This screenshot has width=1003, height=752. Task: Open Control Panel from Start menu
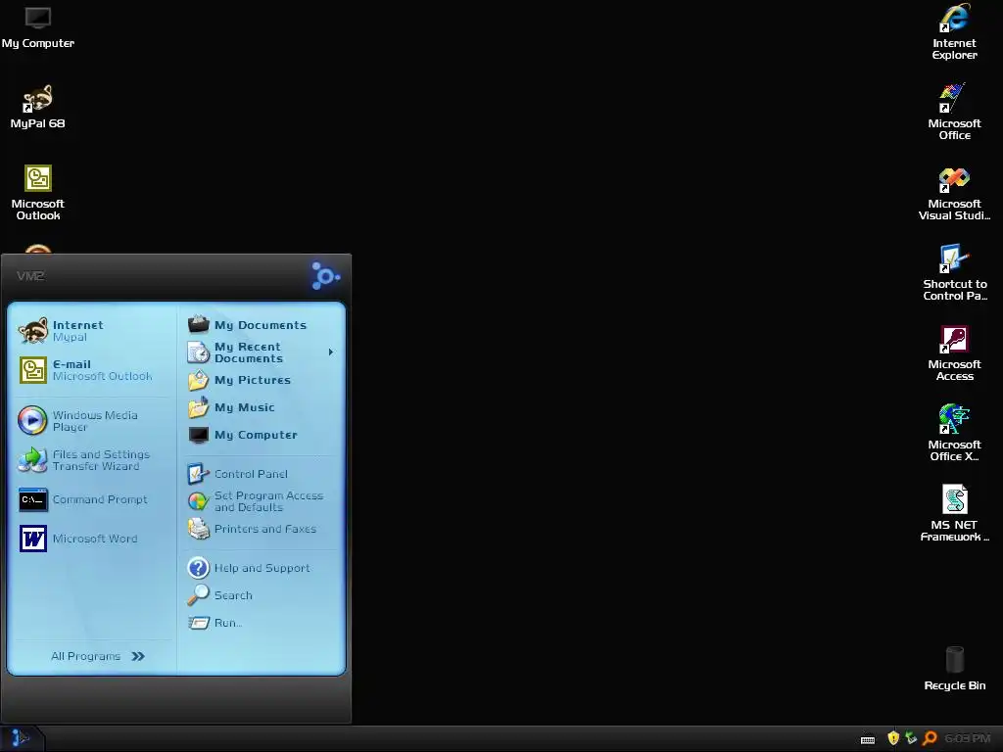261,474
